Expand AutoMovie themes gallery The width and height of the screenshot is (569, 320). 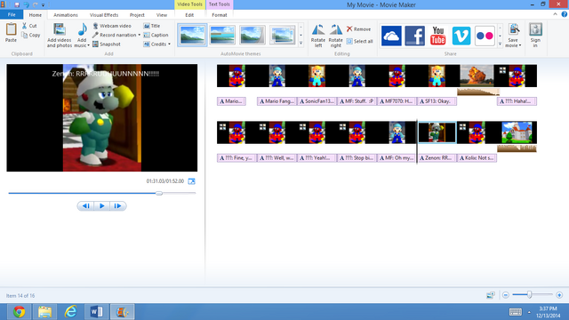[x=301, y=44]
